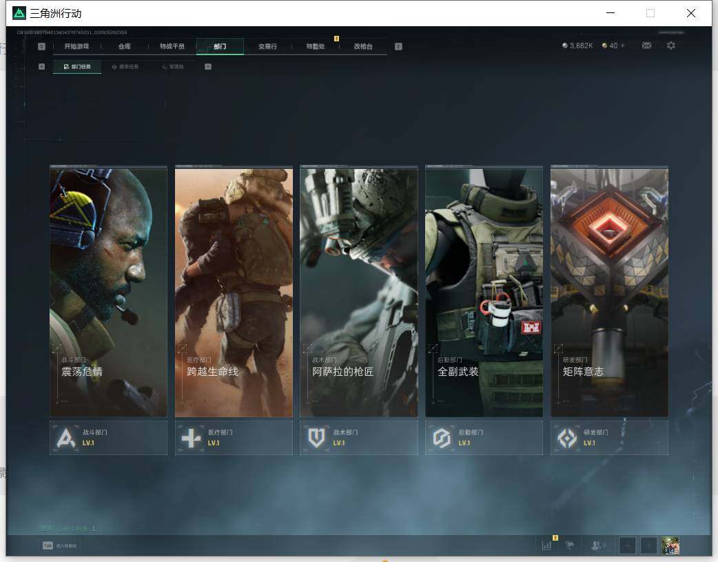Go to the 交易行 tab

click(267, 46)
